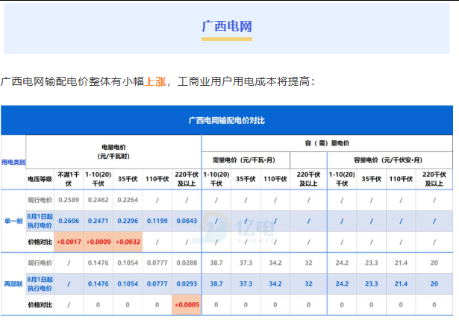Click grey 32 in 两部制 现行电价 row
The image size is (459, 320).
coord(308,263)
